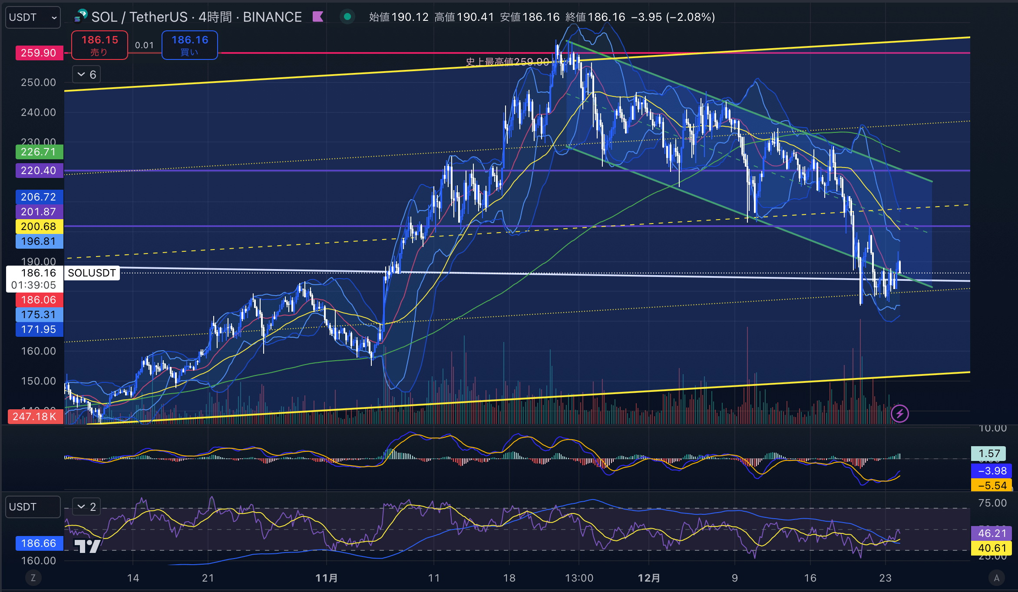Click the 247.18 K volume label
1018x592 pixels.
[x=36, y=417]
